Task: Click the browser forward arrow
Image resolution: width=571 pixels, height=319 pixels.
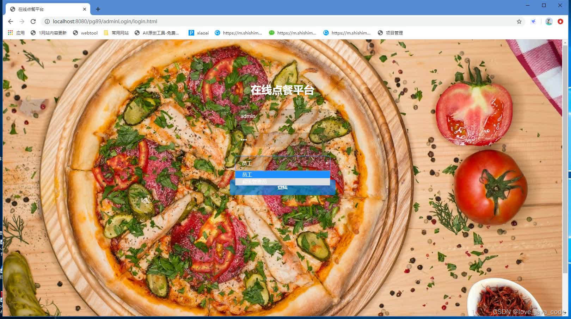Action: point(22,21)
